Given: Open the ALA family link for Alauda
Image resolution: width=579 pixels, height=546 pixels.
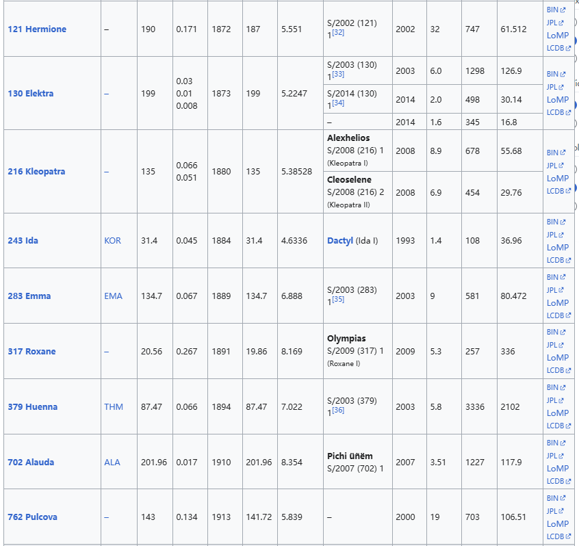Looking at the screenshot, I should [112, 463].
